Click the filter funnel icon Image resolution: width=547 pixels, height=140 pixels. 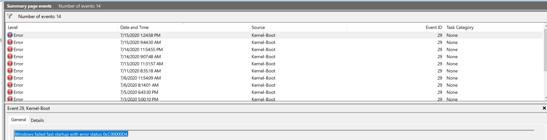(10, 16)
